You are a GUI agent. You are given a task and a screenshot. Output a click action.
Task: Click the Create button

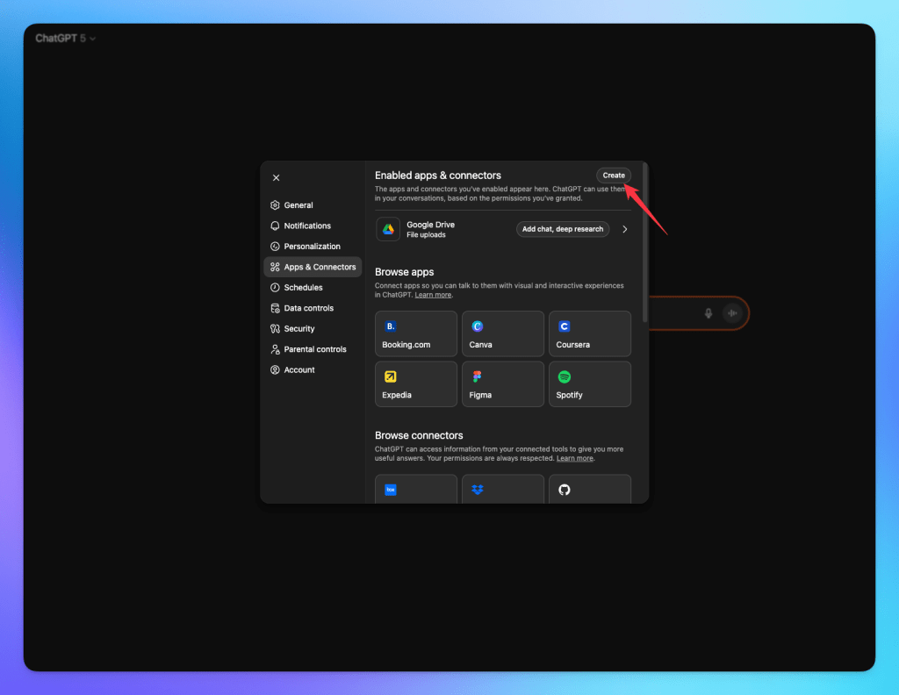coord(613,175)
